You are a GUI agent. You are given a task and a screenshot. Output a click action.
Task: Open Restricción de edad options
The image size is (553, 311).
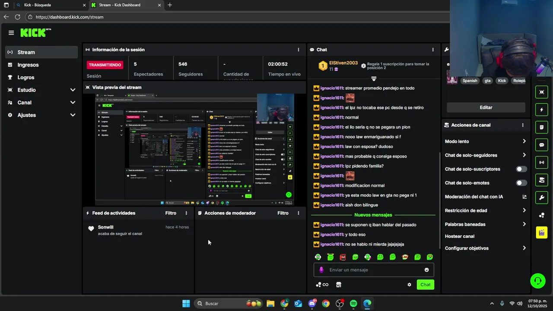[x=486, y=211]
